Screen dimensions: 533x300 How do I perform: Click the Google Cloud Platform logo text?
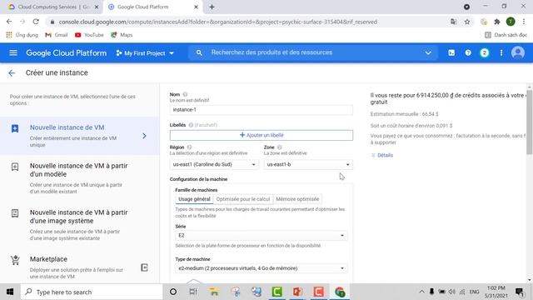point(67,53)
